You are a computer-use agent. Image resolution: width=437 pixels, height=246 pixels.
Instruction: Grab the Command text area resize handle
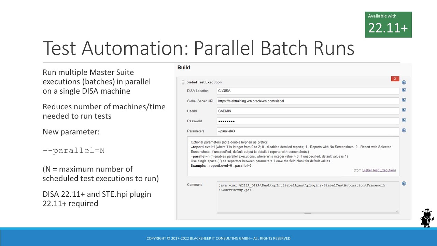[x=397, y=211]
